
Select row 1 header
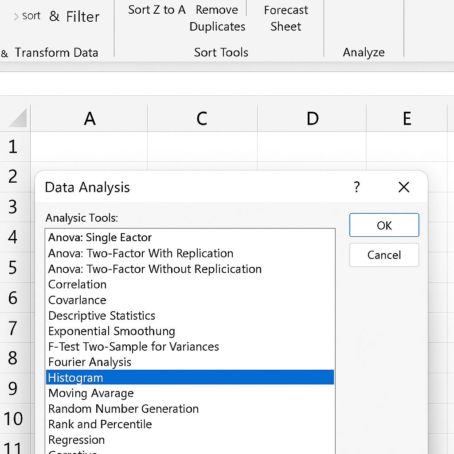[x=13, y=147]
